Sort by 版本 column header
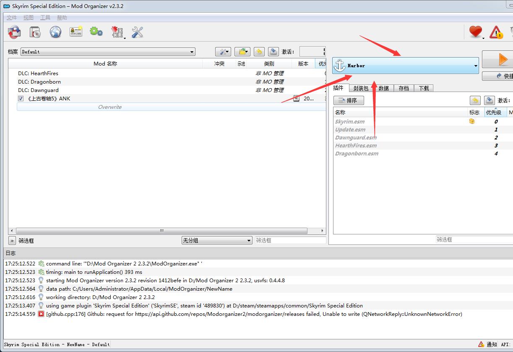513x352 pixels. coord(303,63)
